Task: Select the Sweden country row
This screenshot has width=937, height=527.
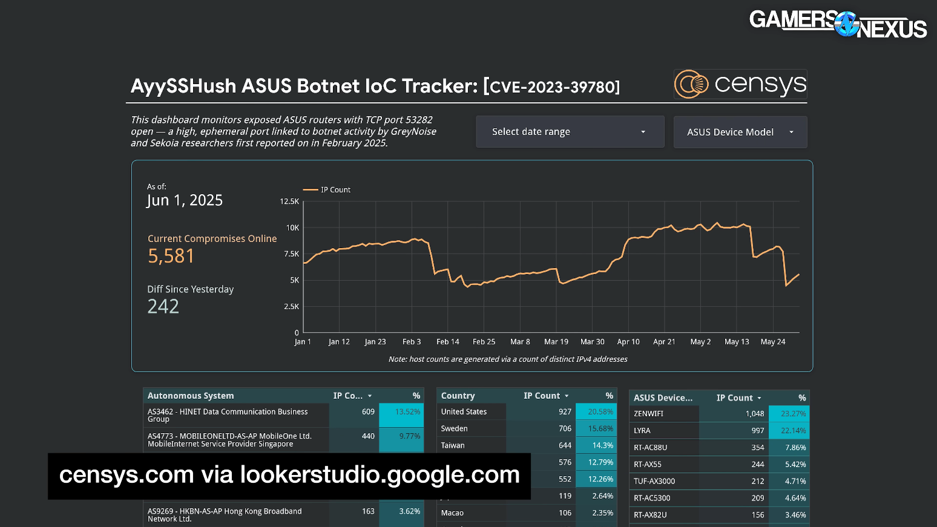Action: pos(527,428)
